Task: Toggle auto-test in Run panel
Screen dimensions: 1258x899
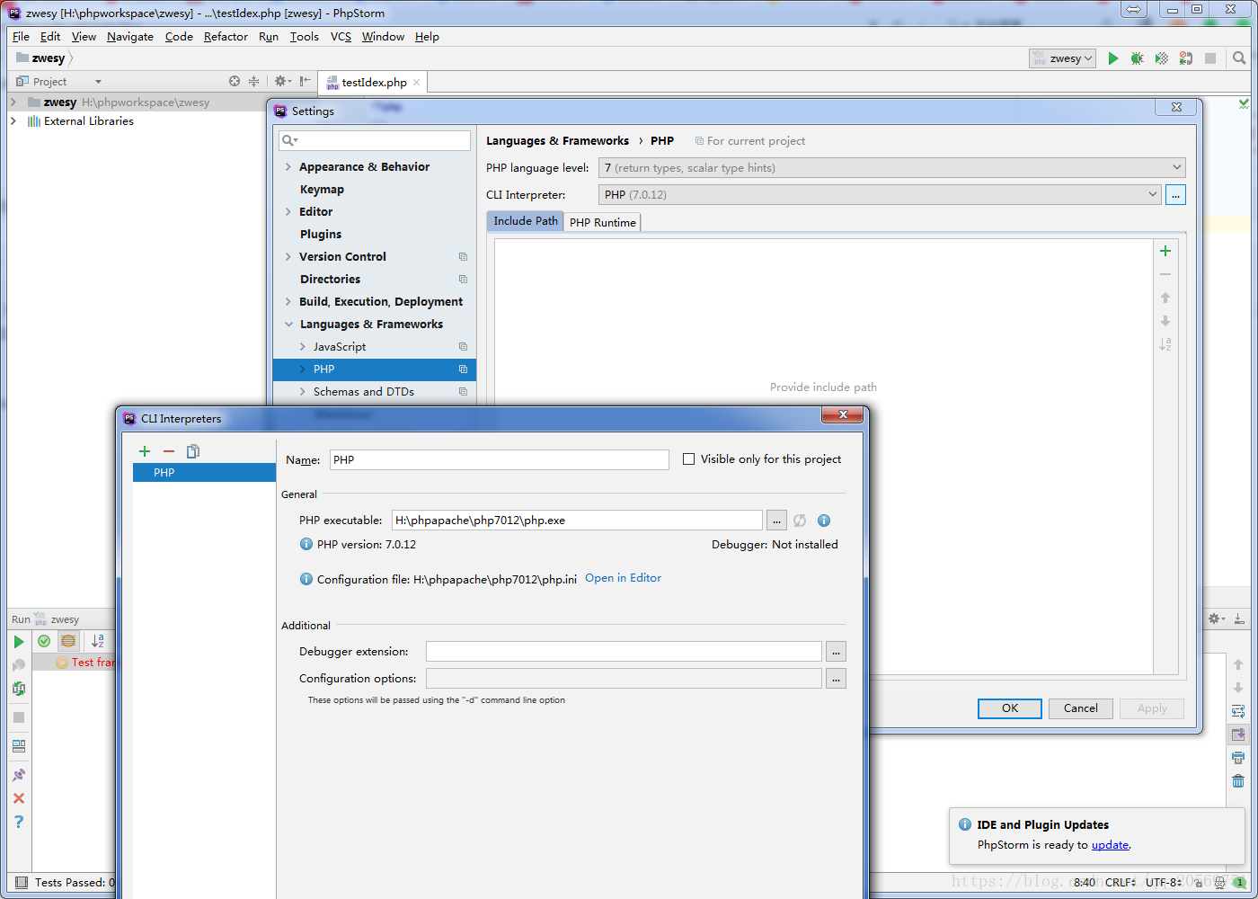Action: [x=18, y=689]
